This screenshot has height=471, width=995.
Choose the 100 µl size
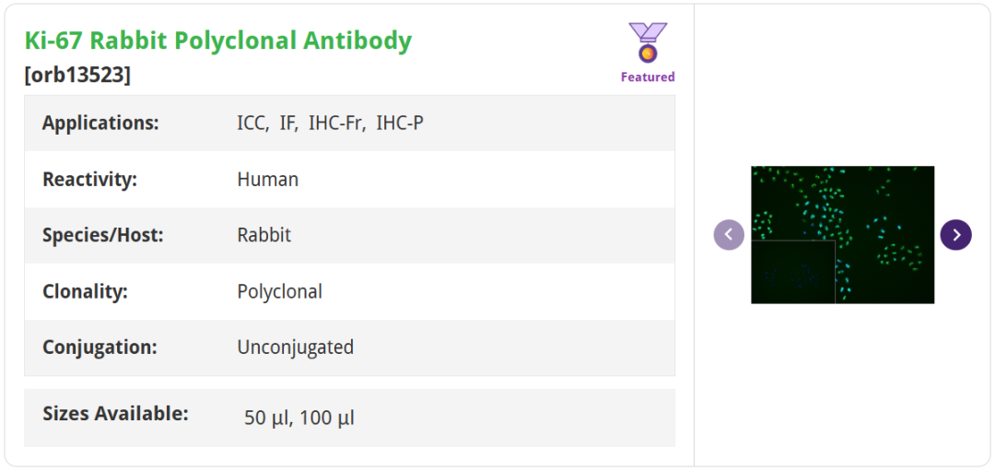click(327, 418)
